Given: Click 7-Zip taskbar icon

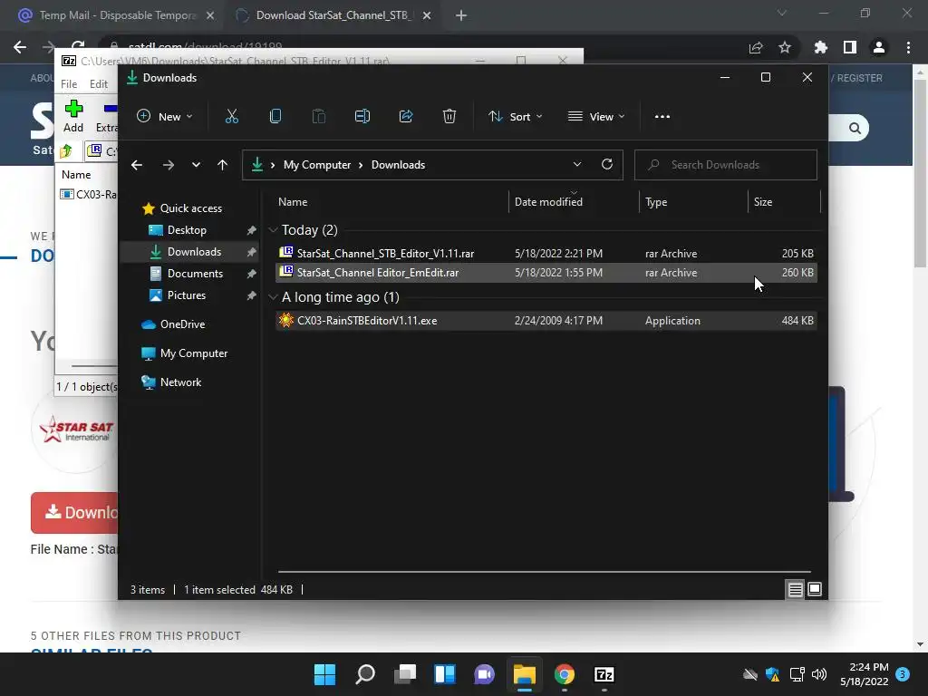Looking at the screenshot, I should tap(604, 674).
